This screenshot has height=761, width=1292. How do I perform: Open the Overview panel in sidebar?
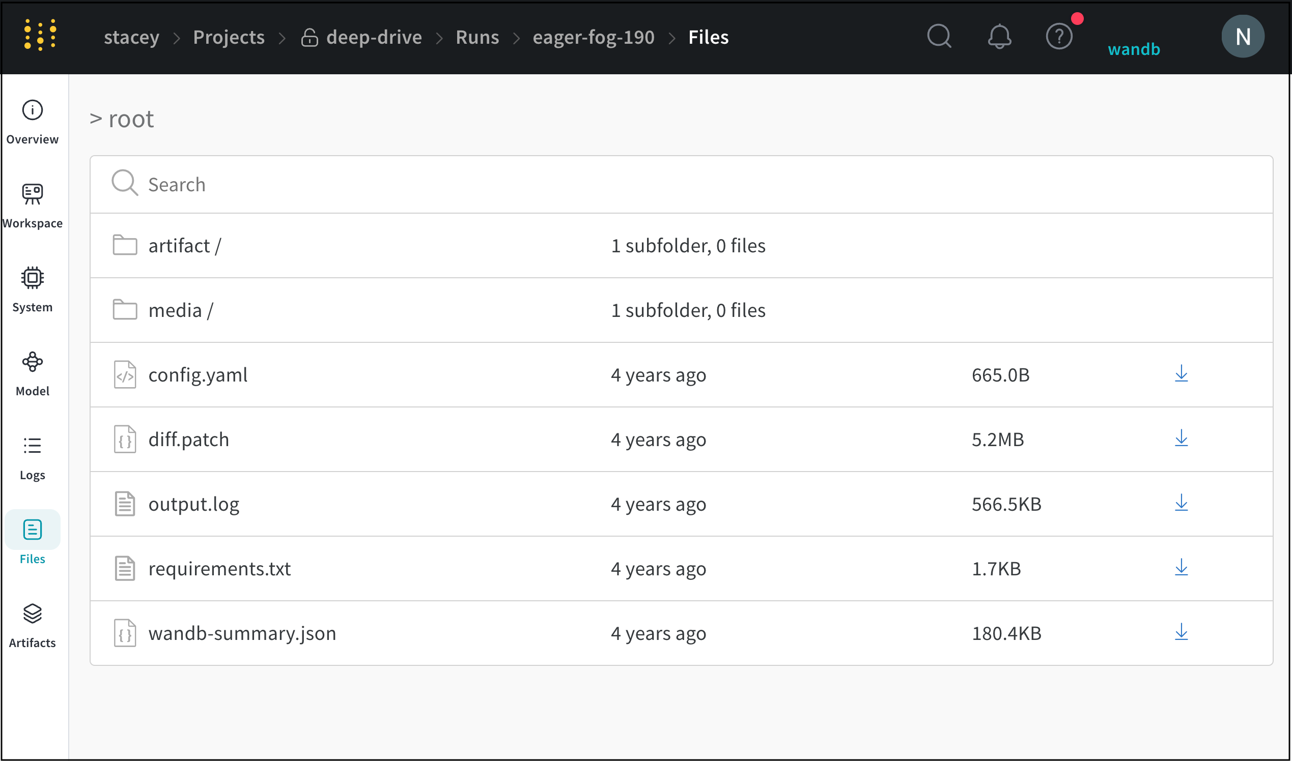pyautogui.click(x=33, y=122)
